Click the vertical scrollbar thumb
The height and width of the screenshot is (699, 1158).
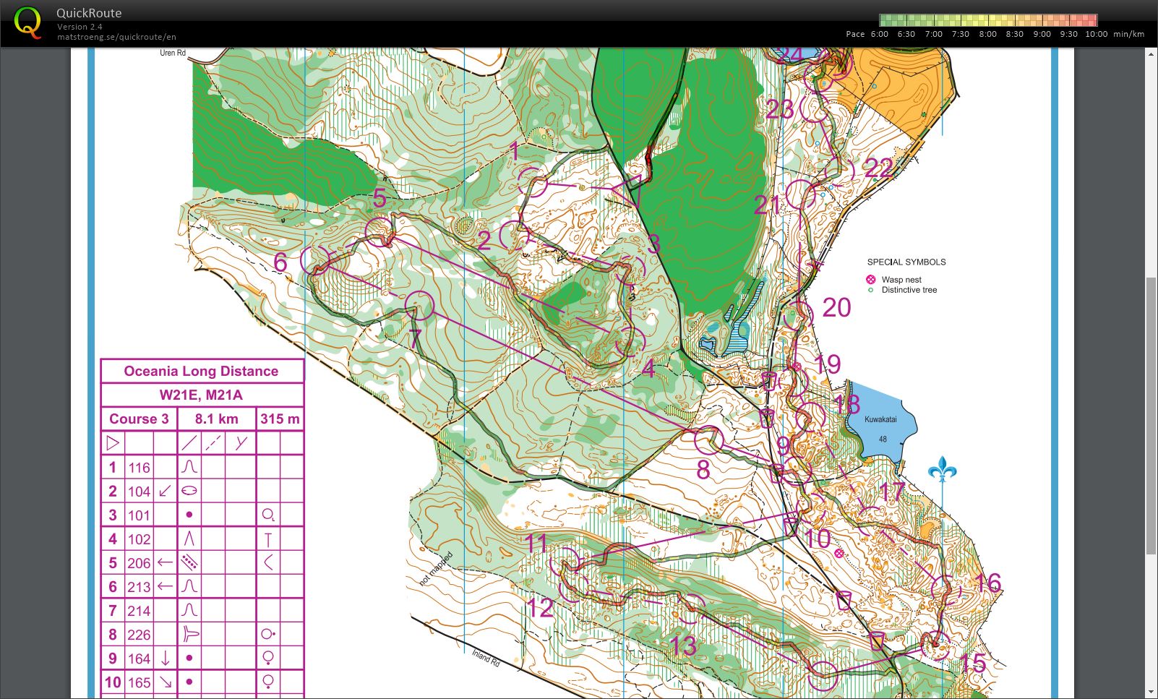point(1151,416)
